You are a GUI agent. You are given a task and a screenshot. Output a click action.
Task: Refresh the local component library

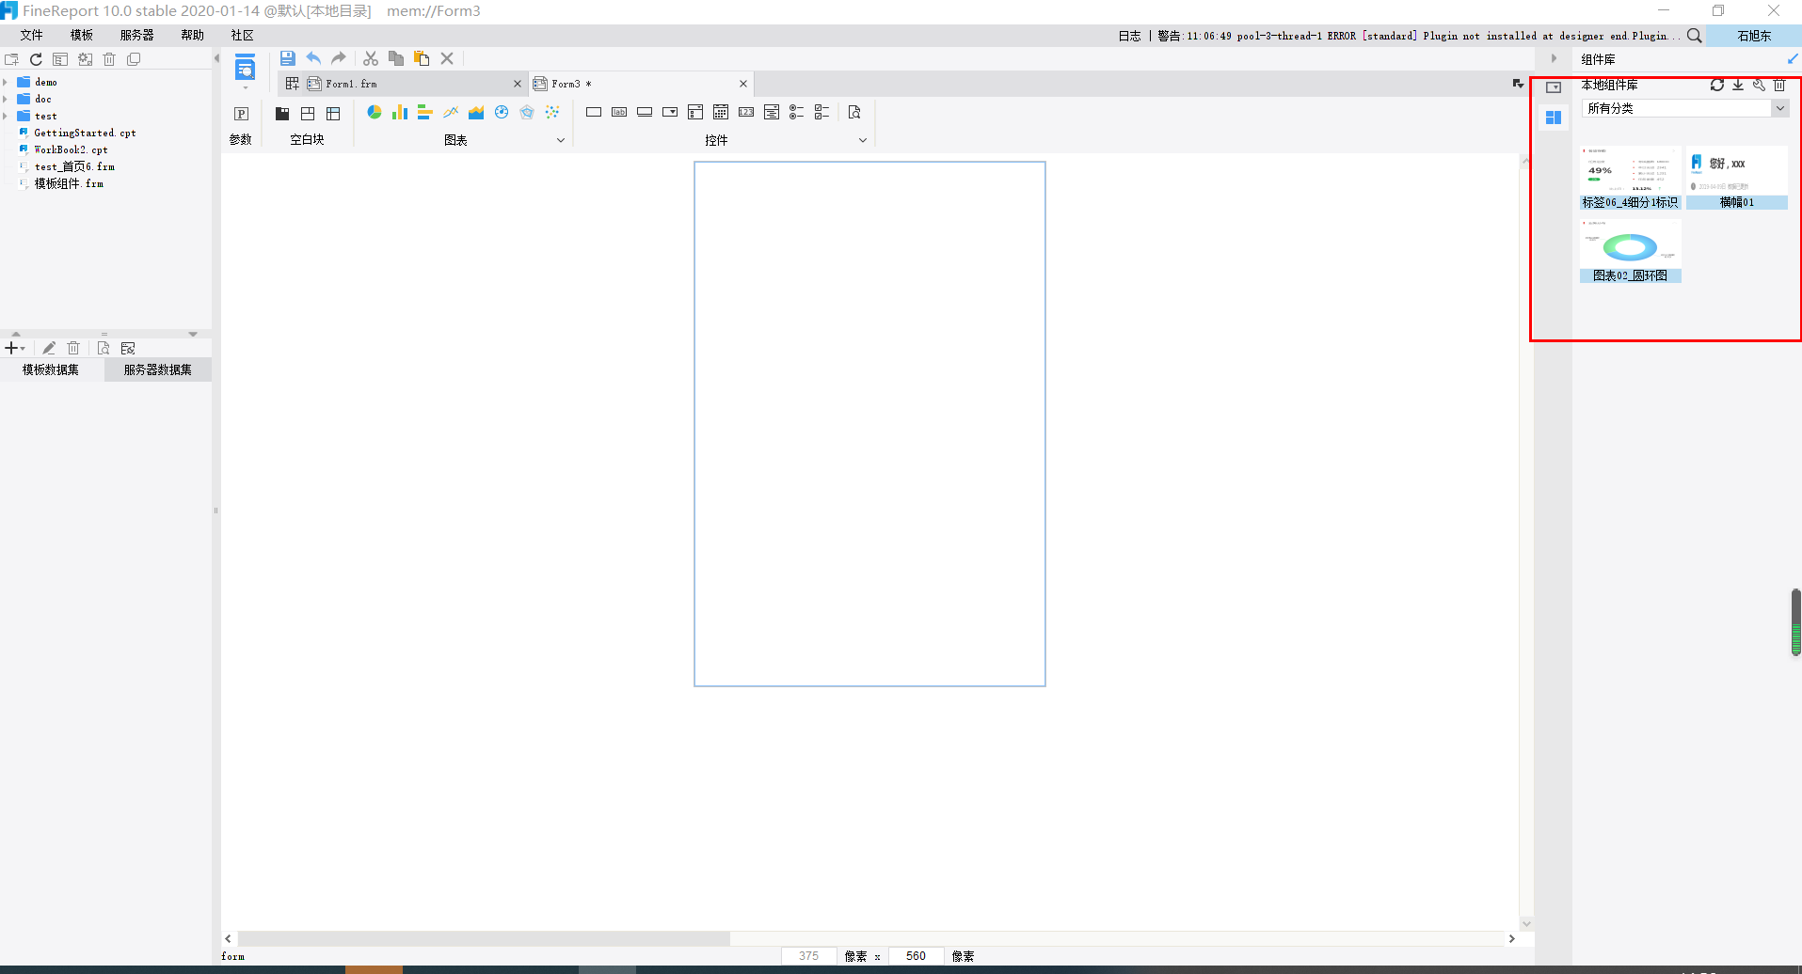point(1717,85)
